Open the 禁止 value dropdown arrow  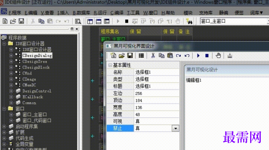[x=175, y=128]
